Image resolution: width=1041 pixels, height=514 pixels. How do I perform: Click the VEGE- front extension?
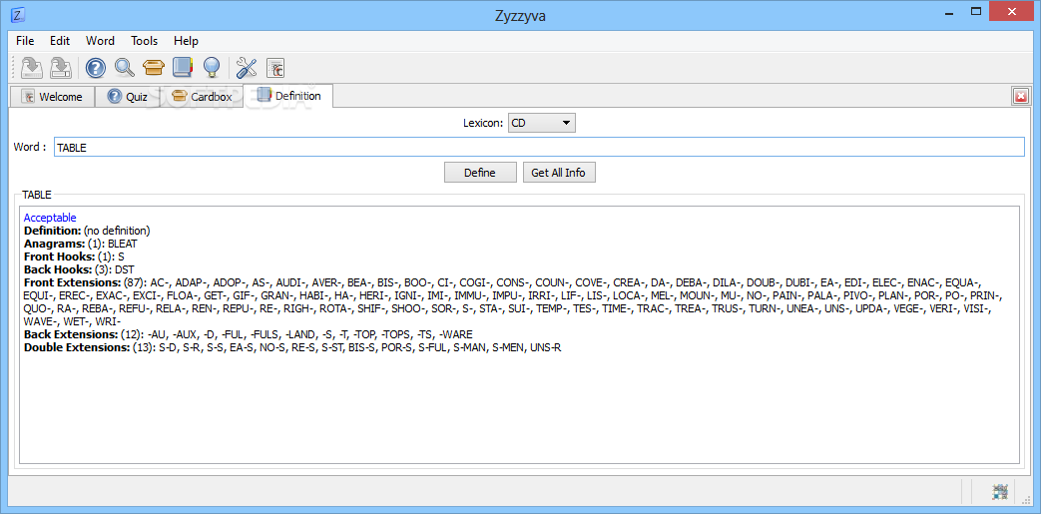pyautogui.click(x=911, y=308)
